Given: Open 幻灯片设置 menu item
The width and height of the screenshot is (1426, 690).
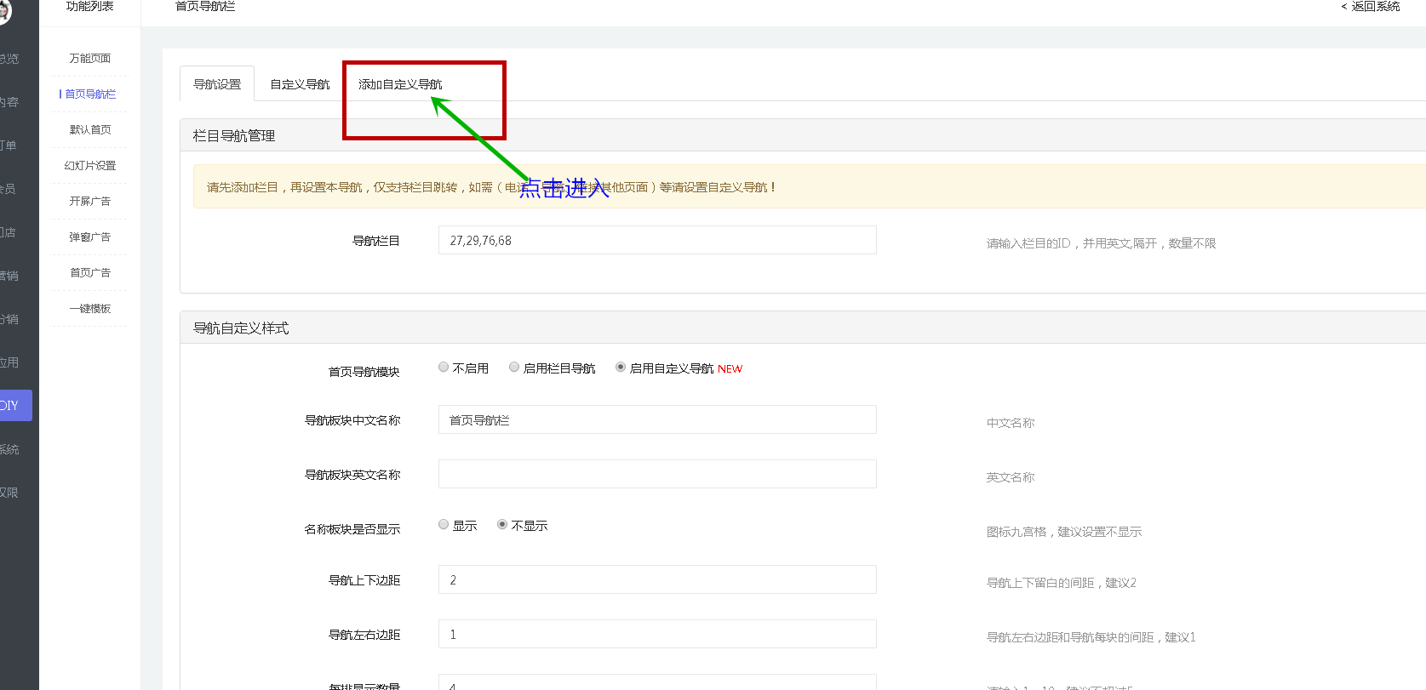Looking at the screenshot, I should point(90,166).
